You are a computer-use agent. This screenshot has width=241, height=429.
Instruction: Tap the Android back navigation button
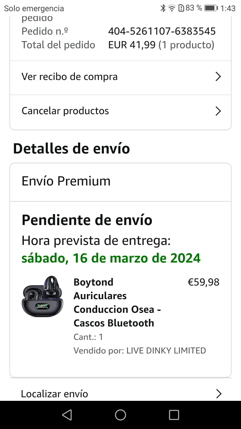(67, 415)
